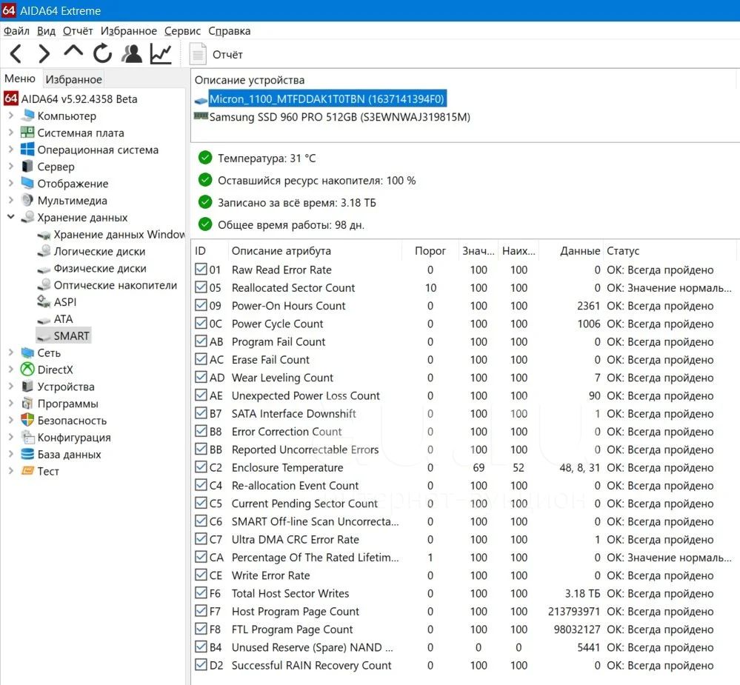
Task: Click the Тест tree icon
Action: 27,471
